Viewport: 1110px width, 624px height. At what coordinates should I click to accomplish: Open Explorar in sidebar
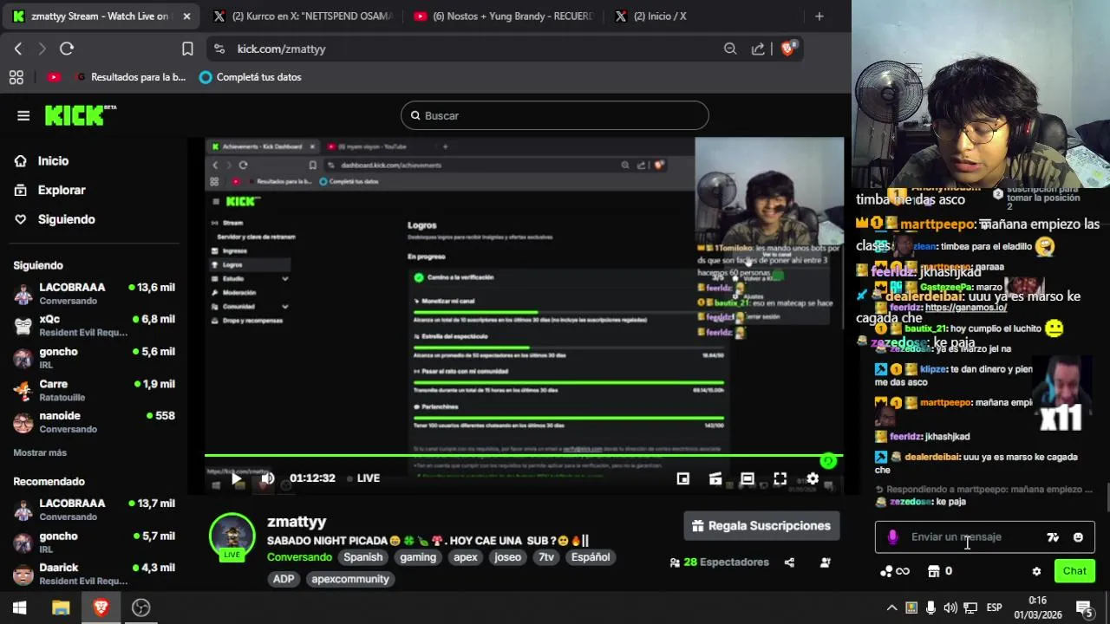[61, 190]
